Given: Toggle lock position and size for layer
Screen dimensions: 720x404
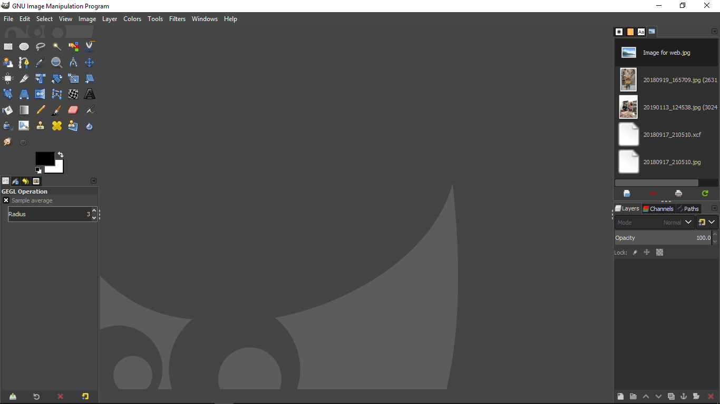Looking at the screenshot, I should click(647, 252).
